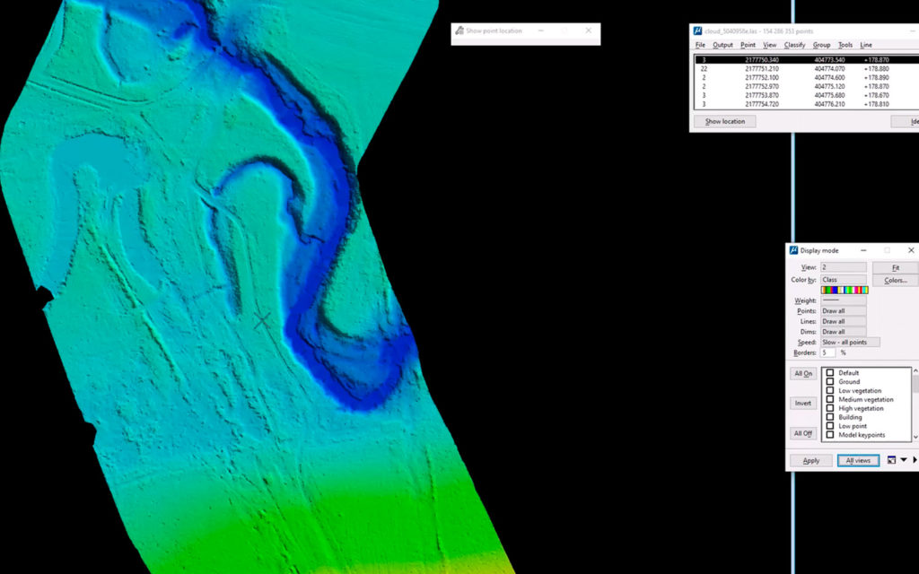Click the X marker on the terrain
Screen dimensions: 919x574
(x=262, y=320)
